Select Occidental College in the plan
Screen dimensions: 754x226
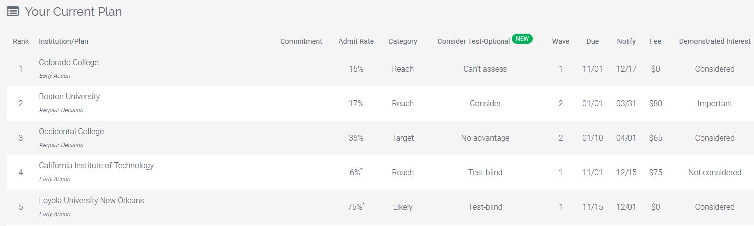[71, 132]
